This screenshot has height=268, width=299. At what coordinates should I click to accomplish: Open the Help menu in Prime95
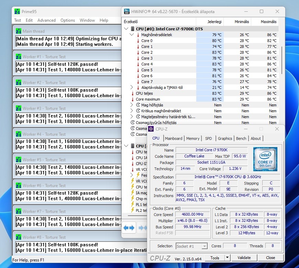pyautogui.click(x=104, y=20)
